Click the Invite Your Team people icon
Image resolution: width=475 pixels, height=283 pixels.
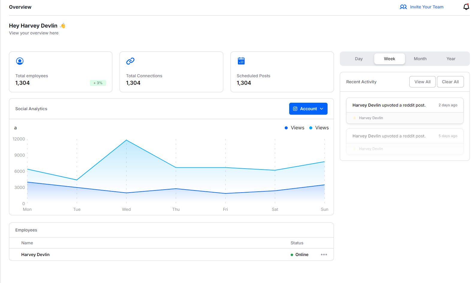tap(403, 7)
